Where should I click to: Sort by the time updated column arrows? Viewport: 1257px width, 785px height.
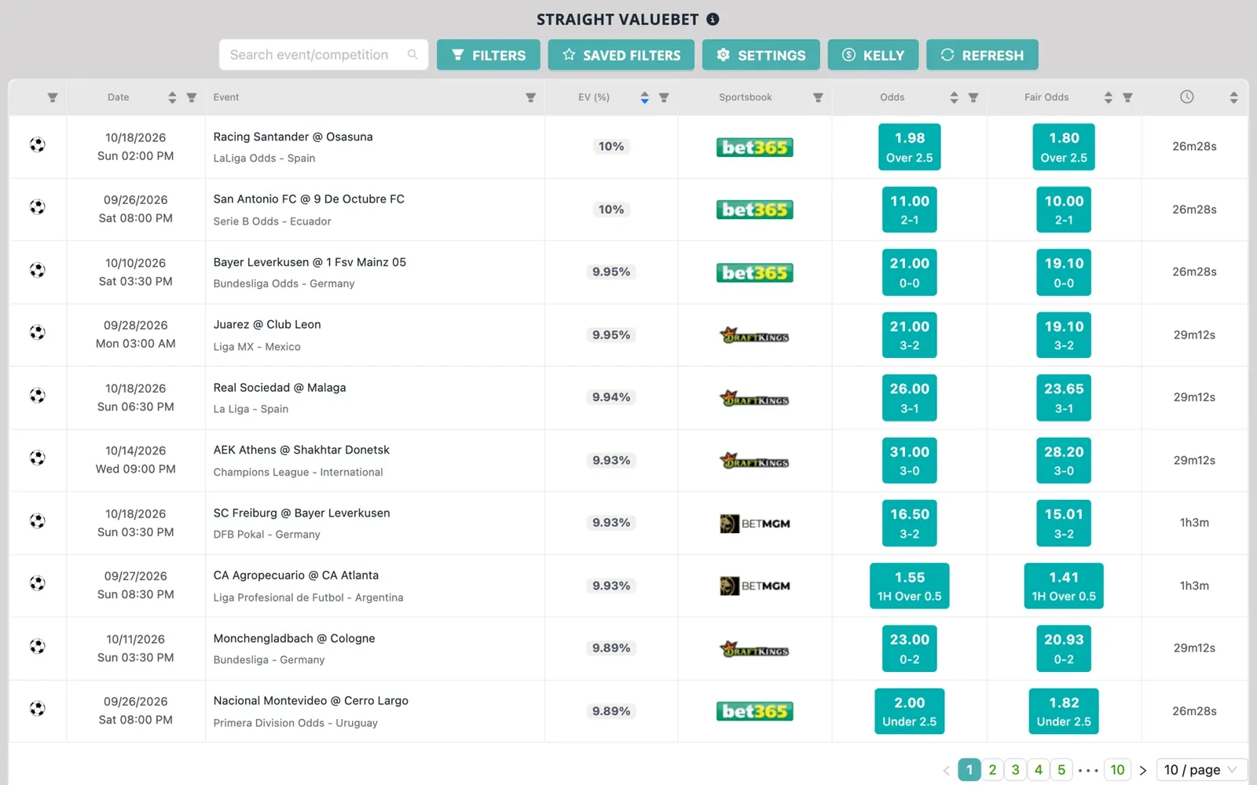(x=1233, y=97)
